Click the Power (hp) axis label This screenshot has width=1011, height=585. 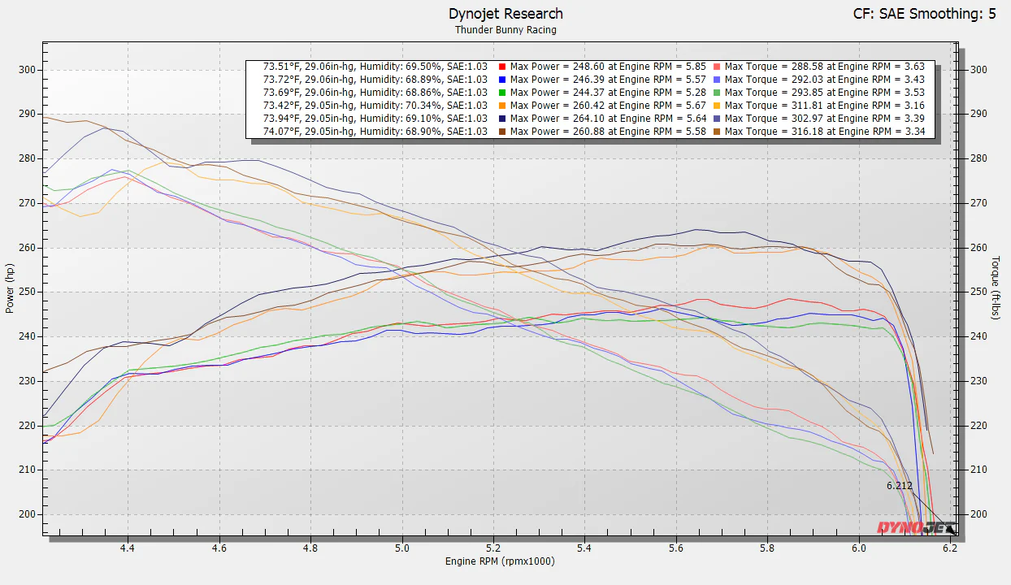(10, 290)
